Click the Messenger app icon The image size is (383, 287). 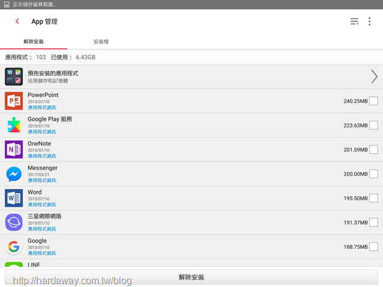14,174
